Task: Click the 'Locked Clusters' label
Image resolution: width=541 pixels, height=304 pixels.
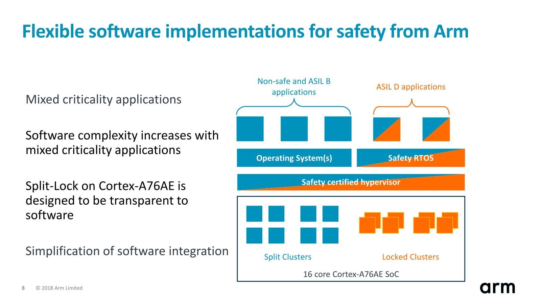Action: tap(410, 257)
